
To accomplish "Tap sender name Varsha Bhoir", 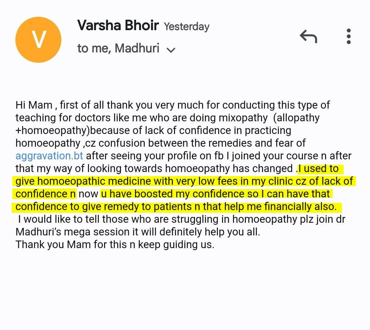I will [118, 26].
